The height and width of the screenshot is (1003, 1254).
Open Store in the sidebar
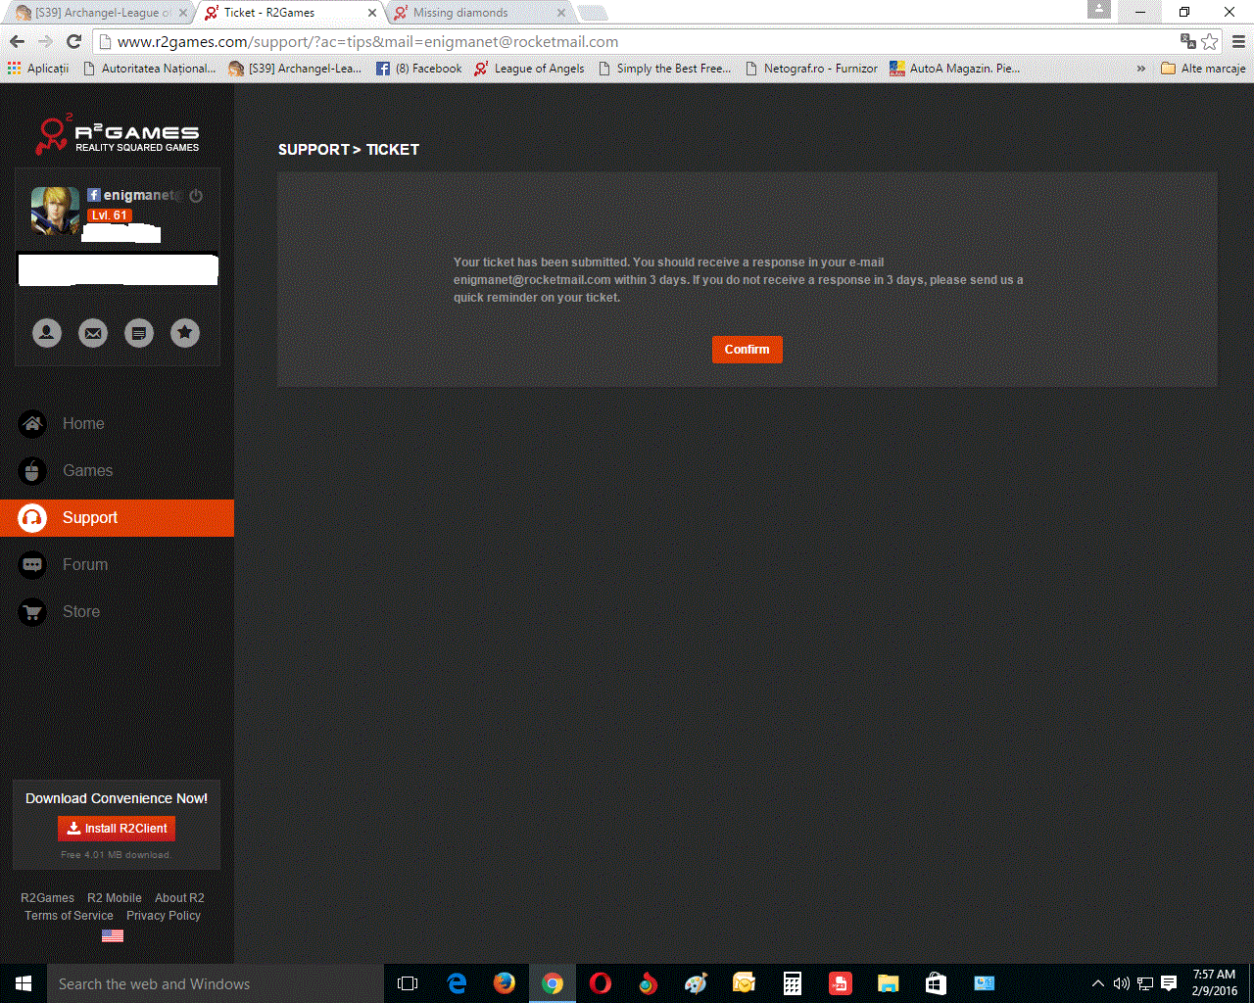[x=80, y=612]
